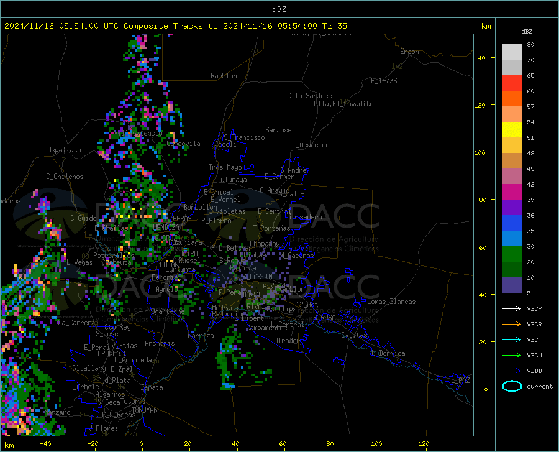Click the C_Chilenos label
Screen dimensions: 559x452
[x=65, y=177]
